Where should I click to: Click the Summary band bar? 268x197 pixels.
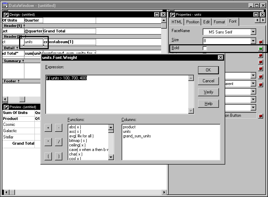tap(22, 61)
